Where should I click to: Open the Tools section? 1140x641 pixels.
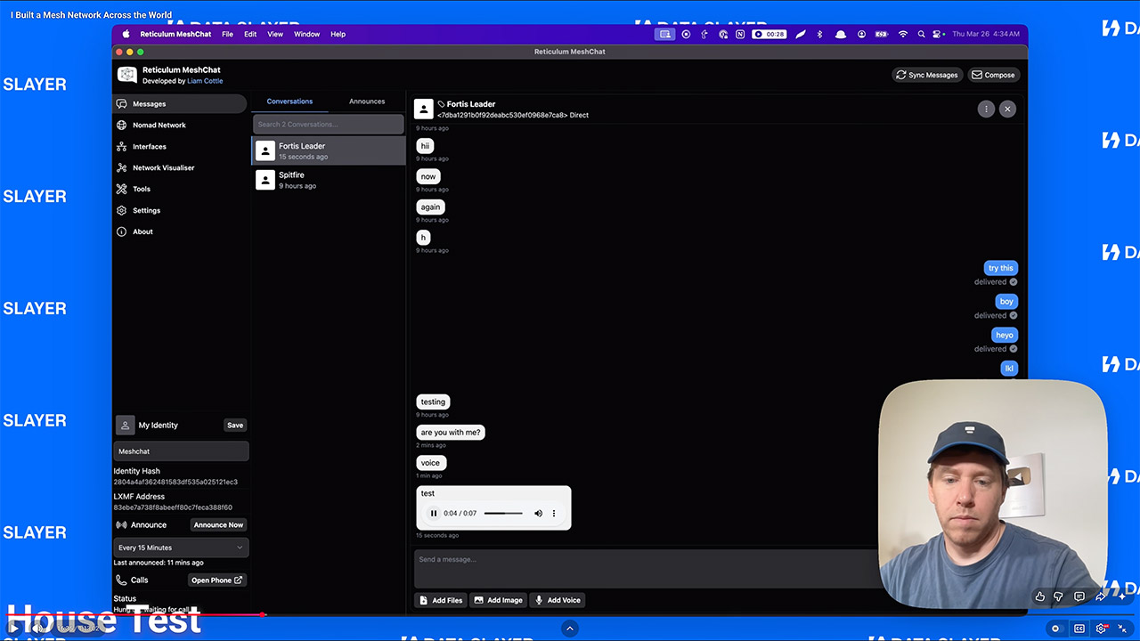tap(142, 190)
